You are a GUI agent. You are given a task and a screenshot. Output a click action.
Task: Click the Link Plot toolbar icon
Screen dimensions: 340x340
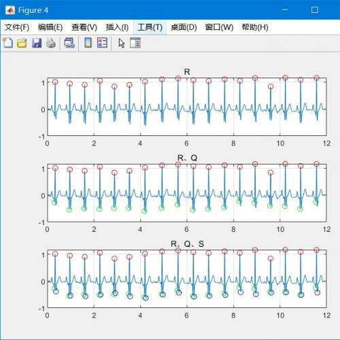[69, 43]
